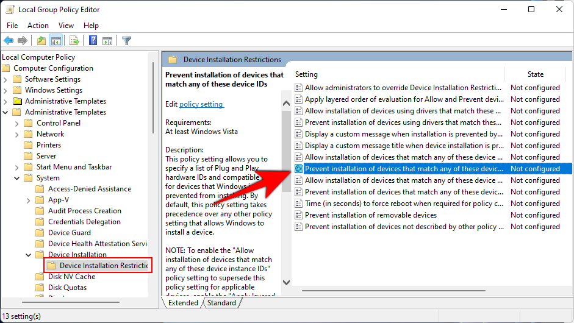Screen dimensions: 574x323
Task: Select Access-Denied Assistance in the tree
Action: click(x=90, y=189)
